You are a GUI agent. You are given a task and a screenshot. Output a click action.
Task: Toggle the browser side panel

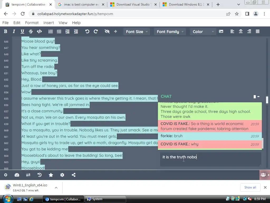(247, 14)
